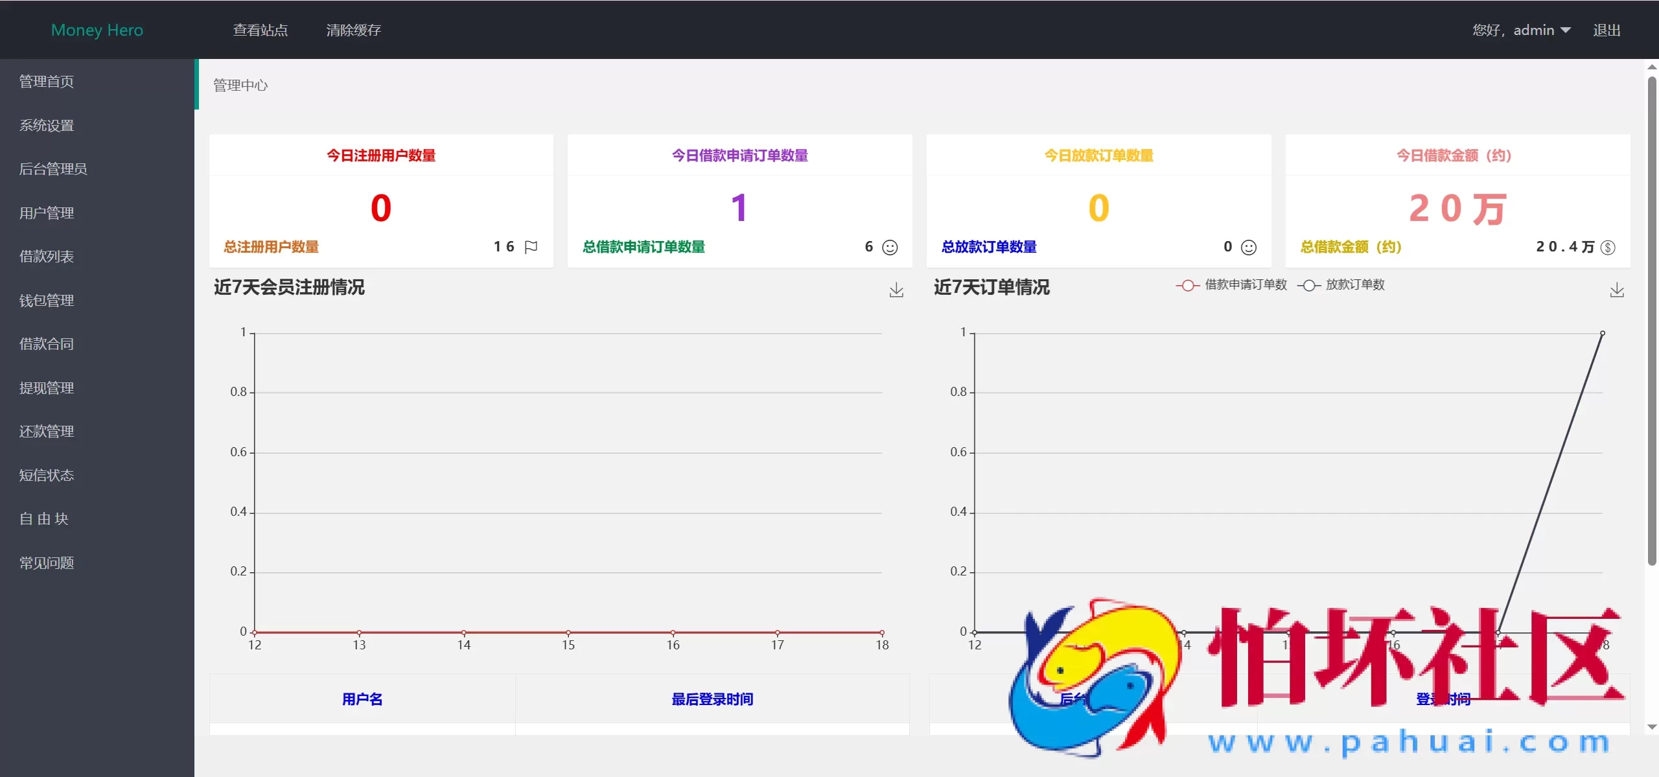The image size is (1659, 777).
Task: Click the smiley icon next to 总放款订单数
Action: [1247, 247]
